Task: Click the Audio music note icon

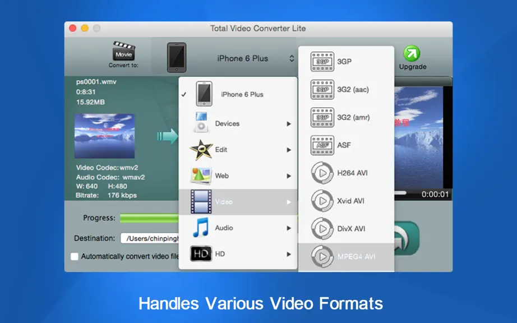Action: point(201,228)
